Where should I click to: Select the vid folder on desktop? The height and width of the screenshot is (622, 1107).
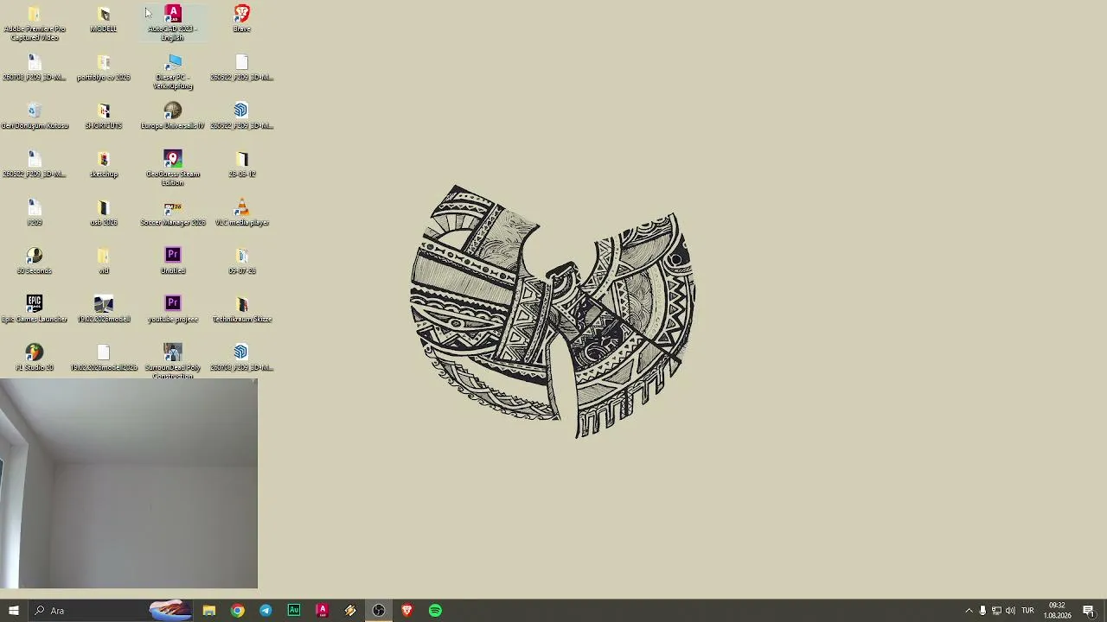(x=104, y=261)
